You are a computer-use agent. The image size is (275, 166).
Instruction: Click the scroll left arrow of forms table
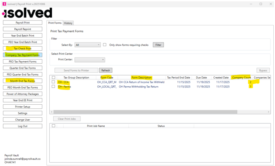pyautogui.click(x=52, y=112)
